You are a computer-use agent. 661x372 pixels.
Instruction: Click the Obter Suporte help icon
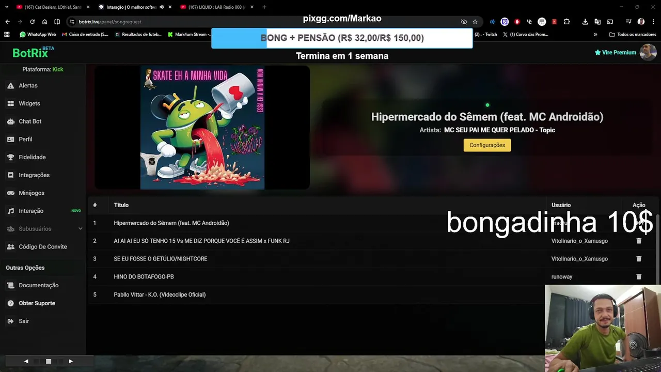click(x=10, y=303)
